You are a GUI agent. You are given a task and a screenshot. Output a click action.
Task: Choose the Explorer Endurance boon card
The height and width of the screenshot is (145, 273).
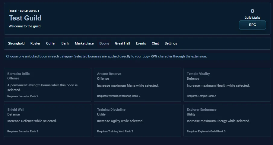point(227,121)
